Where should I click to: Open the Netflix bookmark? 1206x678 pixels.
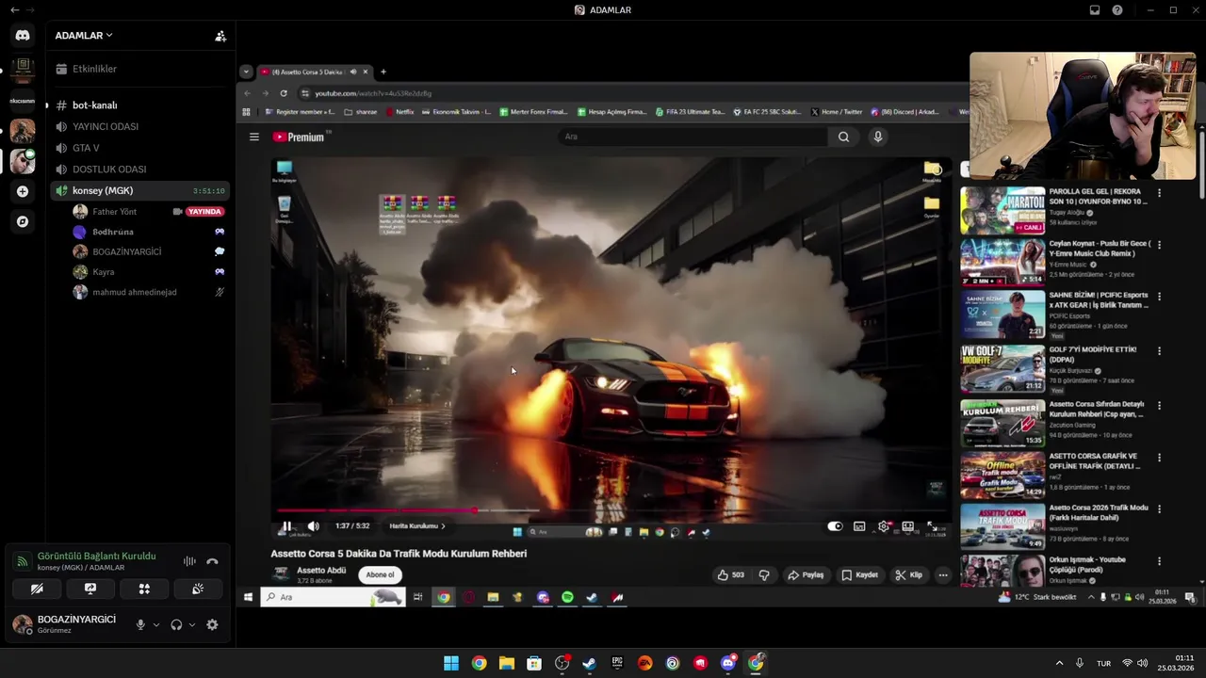399,112
